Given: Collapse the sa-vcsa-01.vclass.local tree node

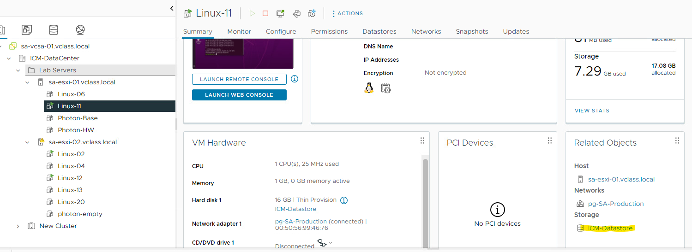Looking at the screenshot, I should (1, 46).
